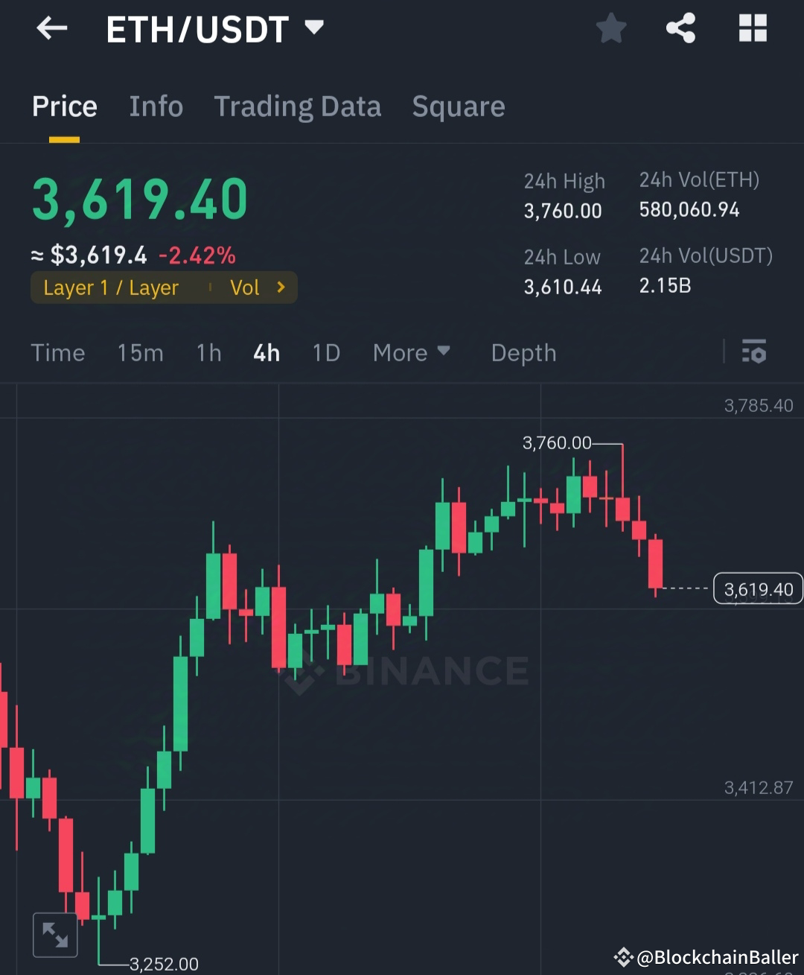Screen dimensions: 804x975
Task: Open the @BlockchainBaller Binance diamond icon
Action: 624,955
